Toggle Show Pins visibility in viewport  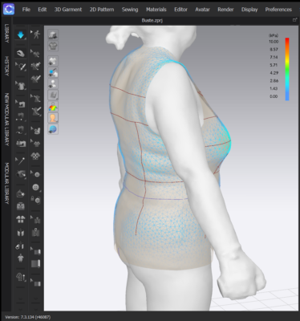pyautogui.click(x=53, y=72)
